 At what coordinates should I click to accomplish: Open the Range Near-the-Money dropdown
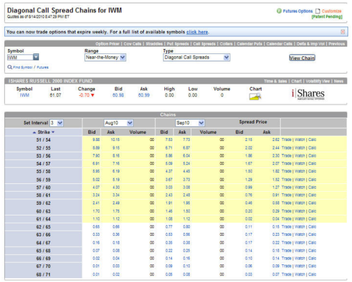[105, 57]
